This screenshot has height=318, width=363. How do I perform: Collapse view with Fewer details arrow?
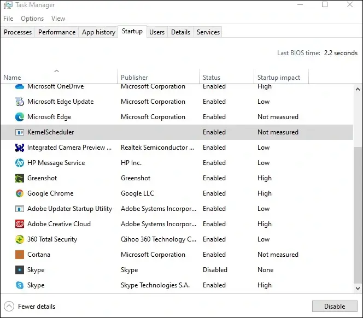click(x=9, y=307)
